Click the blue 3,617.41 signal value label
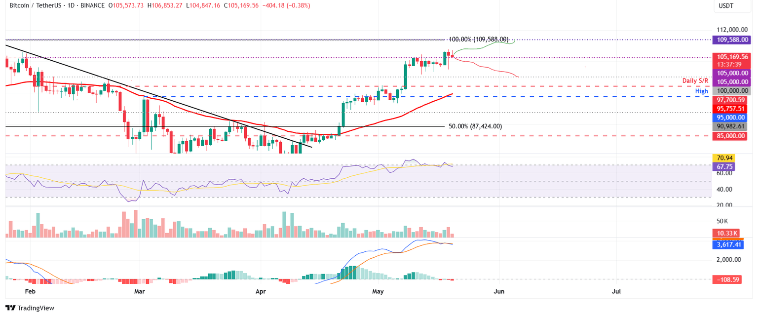 727,244
